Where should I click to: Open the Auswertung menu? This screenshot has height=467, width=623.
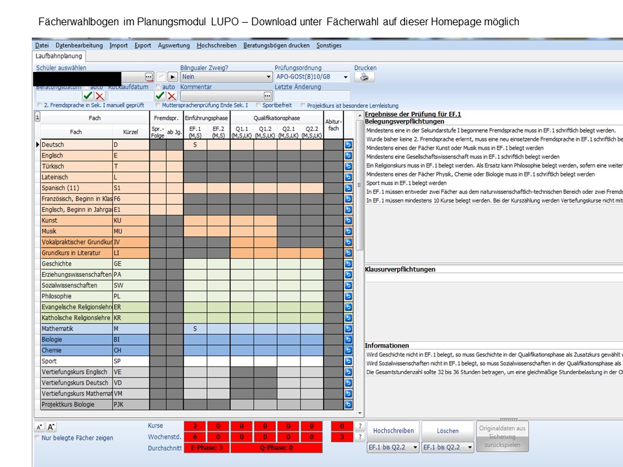pyautogui.click(x=173, y=45)
